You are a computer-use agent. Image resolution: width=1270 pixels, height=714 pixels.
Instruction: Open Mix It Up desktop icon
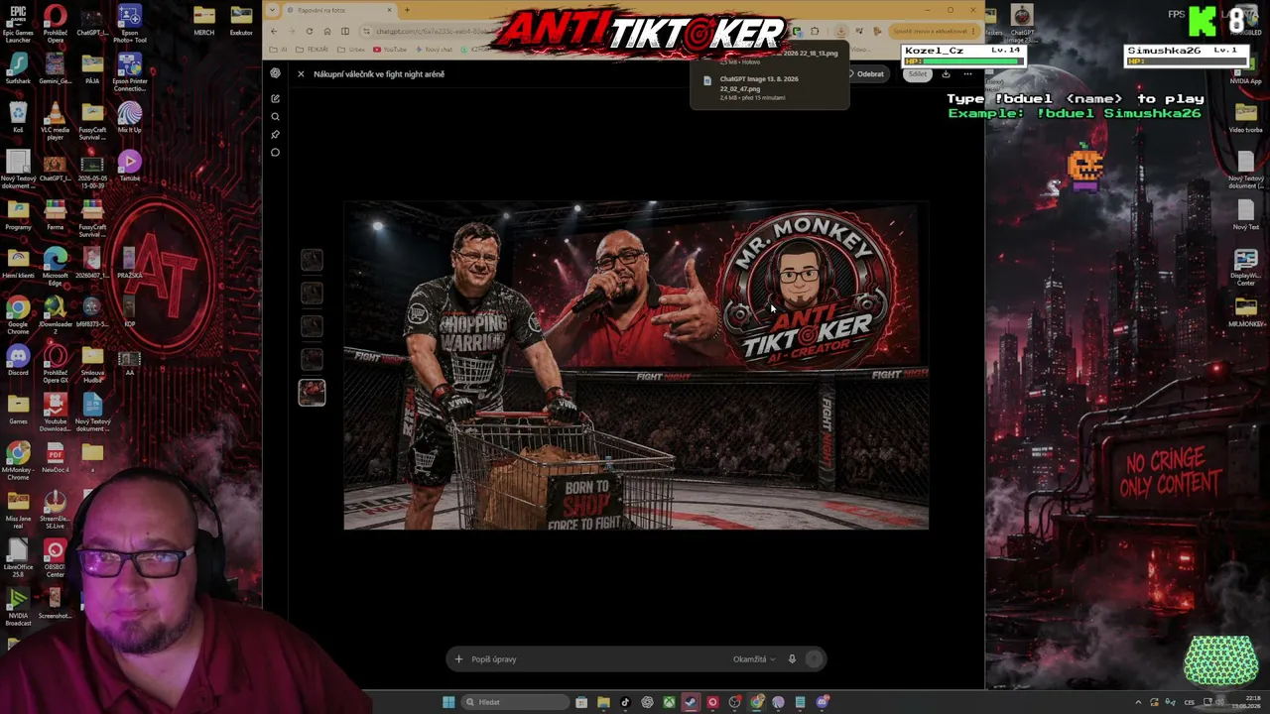tap(129, 118)
